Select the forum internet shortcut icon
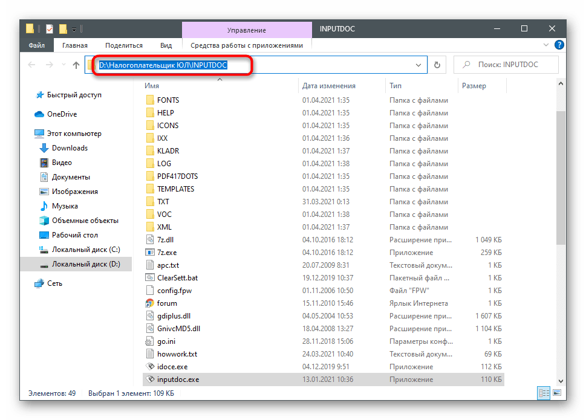586x420 pixels. (150, 303)
